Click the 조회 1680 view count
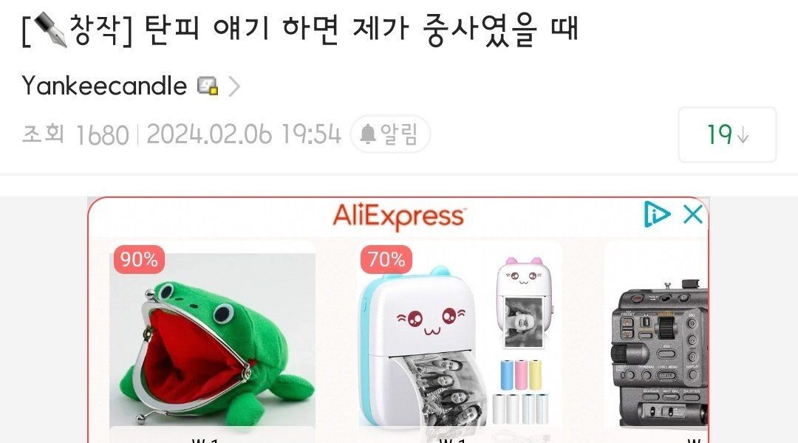 coord(75,135)
